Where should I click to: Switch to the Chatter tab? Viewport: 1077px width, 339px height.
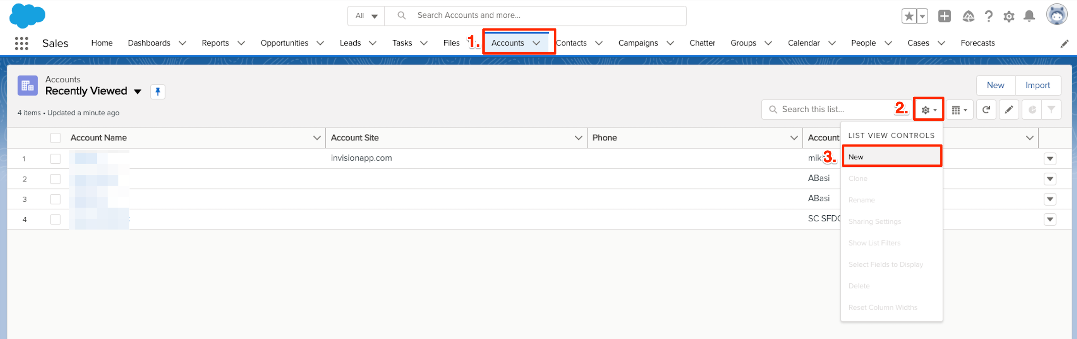point(702,43)
